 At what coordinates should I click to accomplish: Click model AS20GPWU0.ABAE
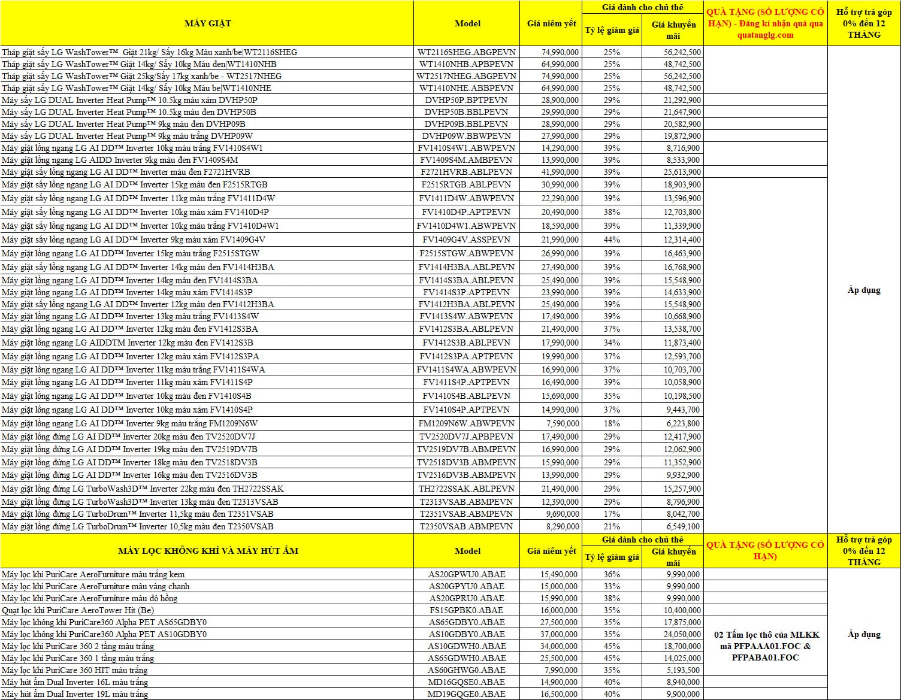[467, 574]
